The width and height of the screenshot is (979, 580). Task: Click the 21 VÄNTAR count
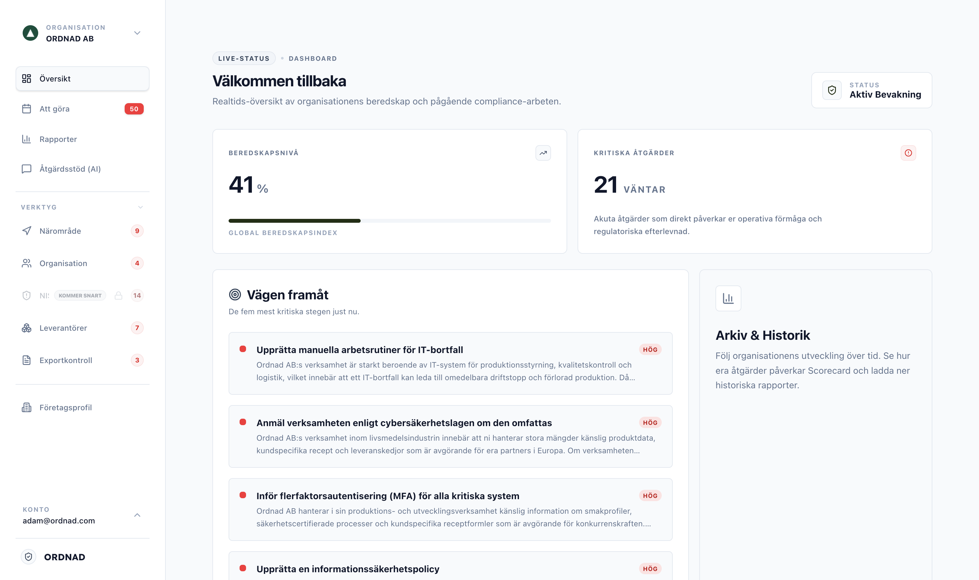tap(629, 185)
